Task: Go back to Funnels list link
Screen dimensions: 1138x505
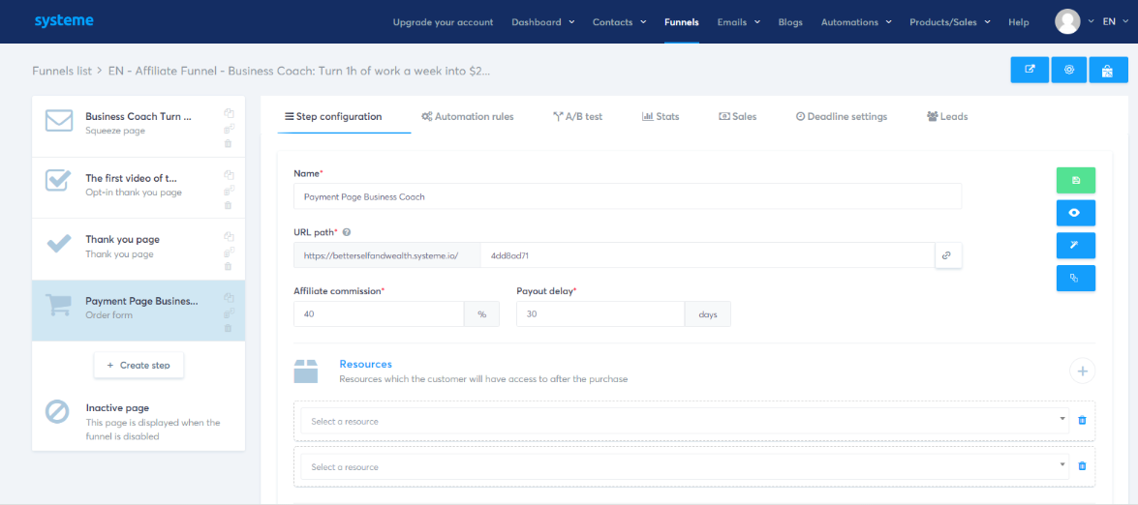Action: pyautogui.click(x=62, y=71)
